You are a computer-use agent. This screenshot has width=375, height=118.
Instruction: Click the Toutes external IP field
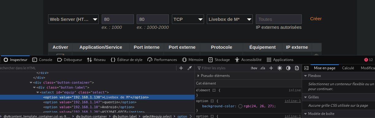click(278, 19)
